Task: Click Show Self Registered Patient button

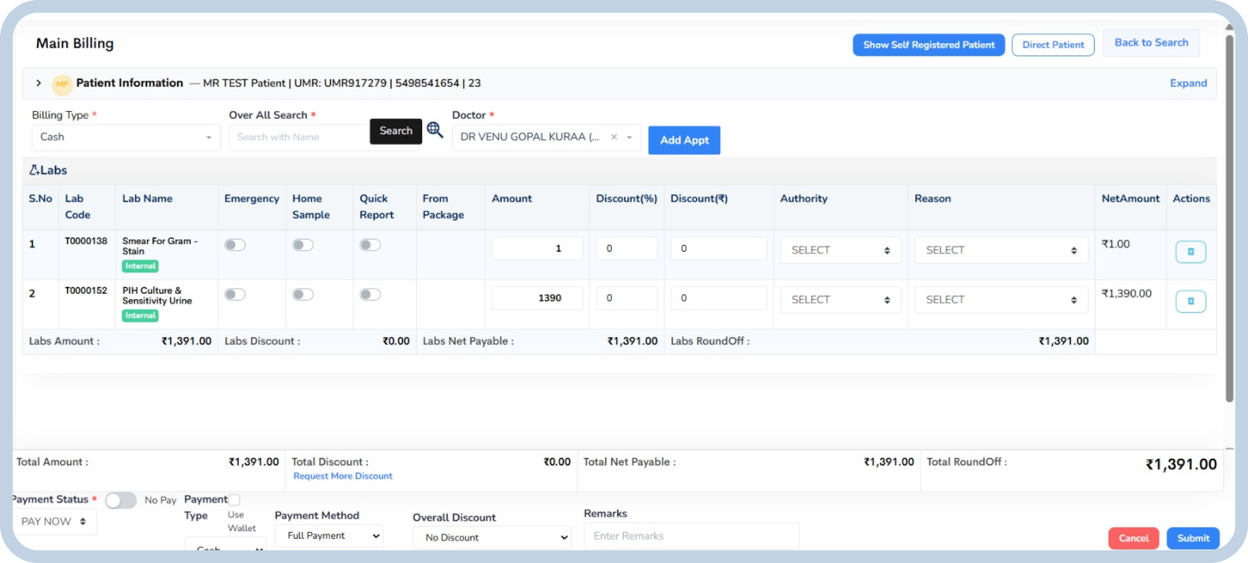Action: click(928, 45)
